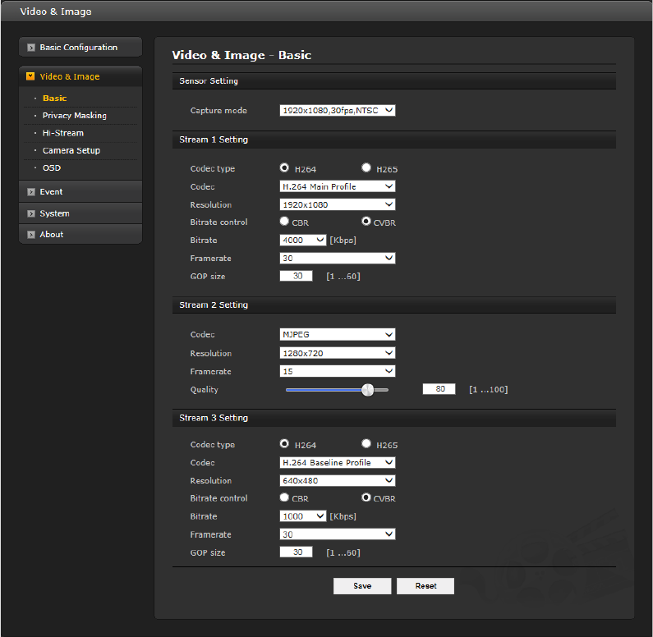Screen dimensions: 653x637
Task: Open the Capture mode dropdown
Action: [338, 110]
